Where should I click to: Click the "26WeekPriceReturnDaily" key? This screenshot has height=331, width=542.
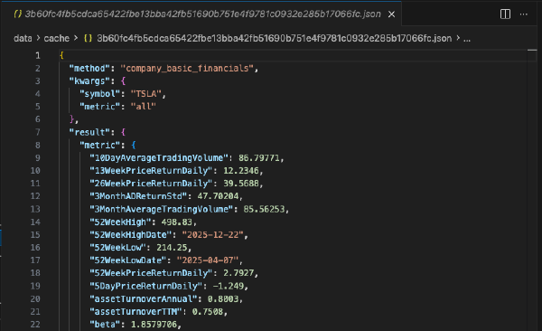point(151,184)
